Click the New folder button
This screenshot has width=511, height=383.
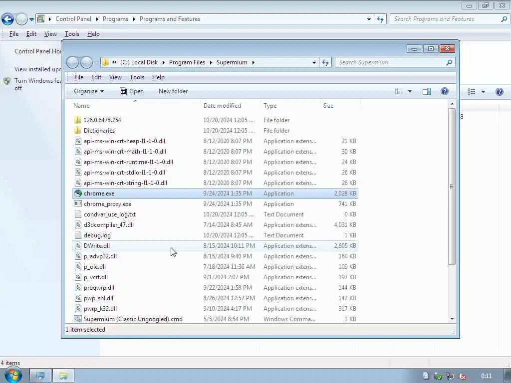click(x=173, y=91)
